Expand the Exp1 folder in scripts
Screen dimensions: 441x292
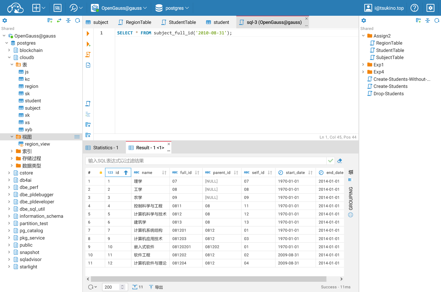tap(363, 65)
